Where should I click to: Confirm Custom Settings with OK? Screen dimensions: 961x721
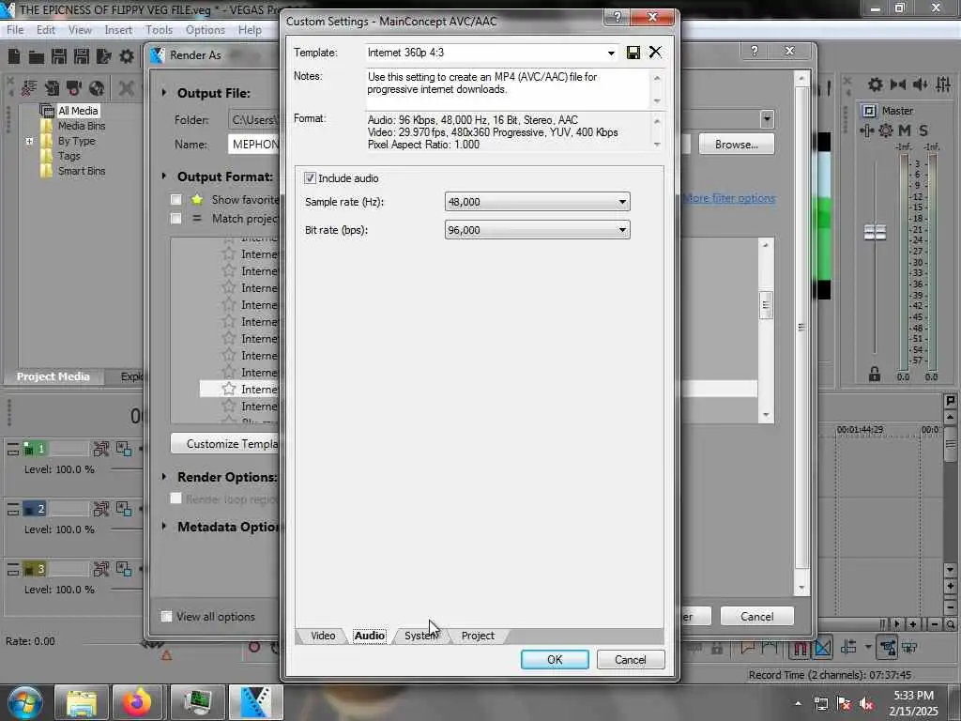[555, 660]
